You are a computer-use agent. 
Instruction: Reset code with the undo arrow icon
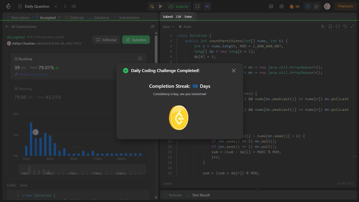pyautogui.click(x=345, y=27)
